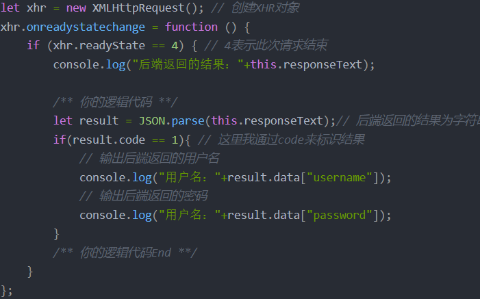
Task: Click the comment '输出后端返回的密码'
Action: pos(153,196)
